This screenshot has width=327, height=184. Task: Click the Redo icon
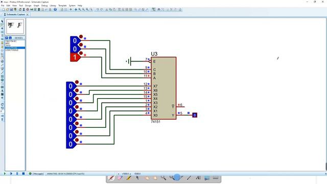[102, 9]
